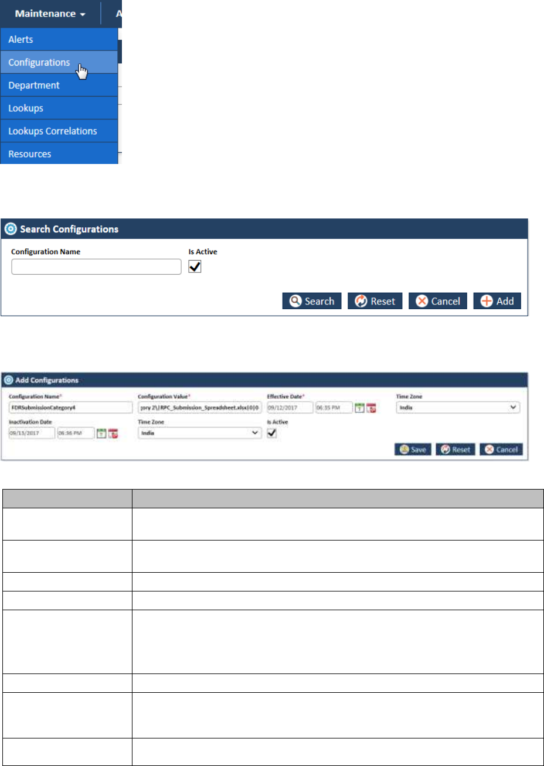The width and height of the screenshot is (544, 766).
Task: Click Configuration Name field containing FDRSubmissionCategory4
Action: [x=71, y=408]
